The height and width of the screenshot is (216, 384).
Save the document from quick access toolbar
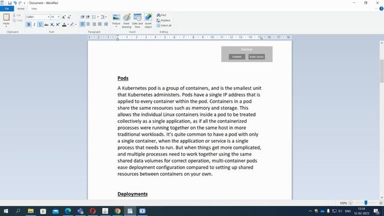click(x=10, y=3)
